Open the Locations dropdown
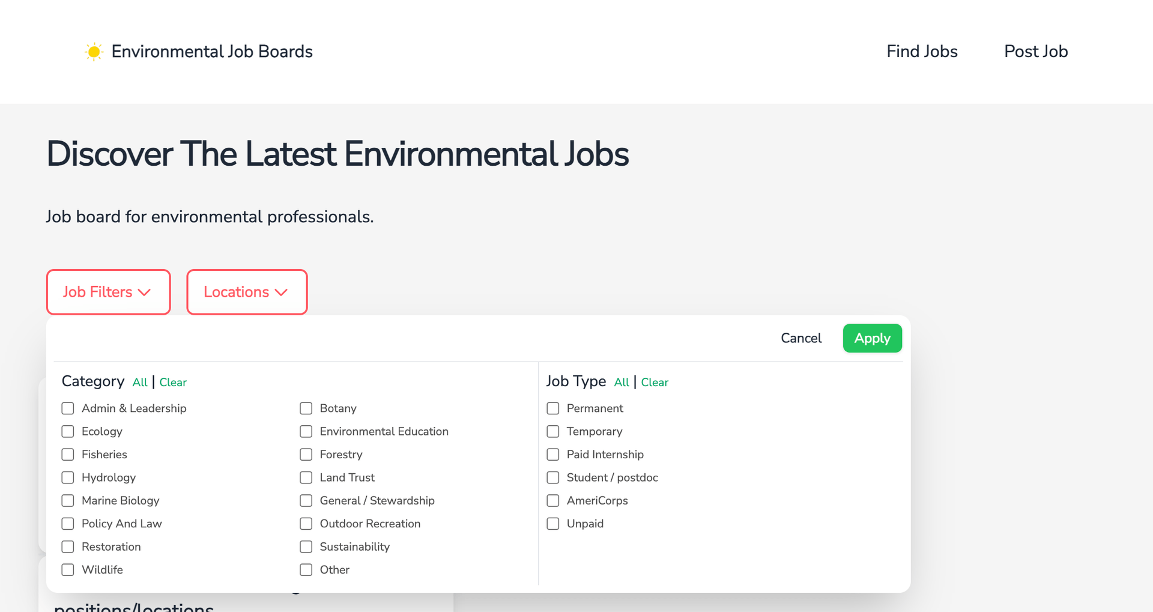The width and height of the screenshot is (1153, 612). 247,292
